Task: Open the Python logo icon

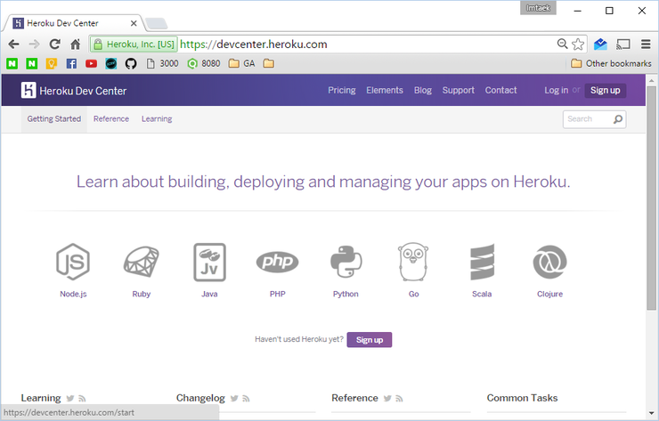Action: coord(346,262)
